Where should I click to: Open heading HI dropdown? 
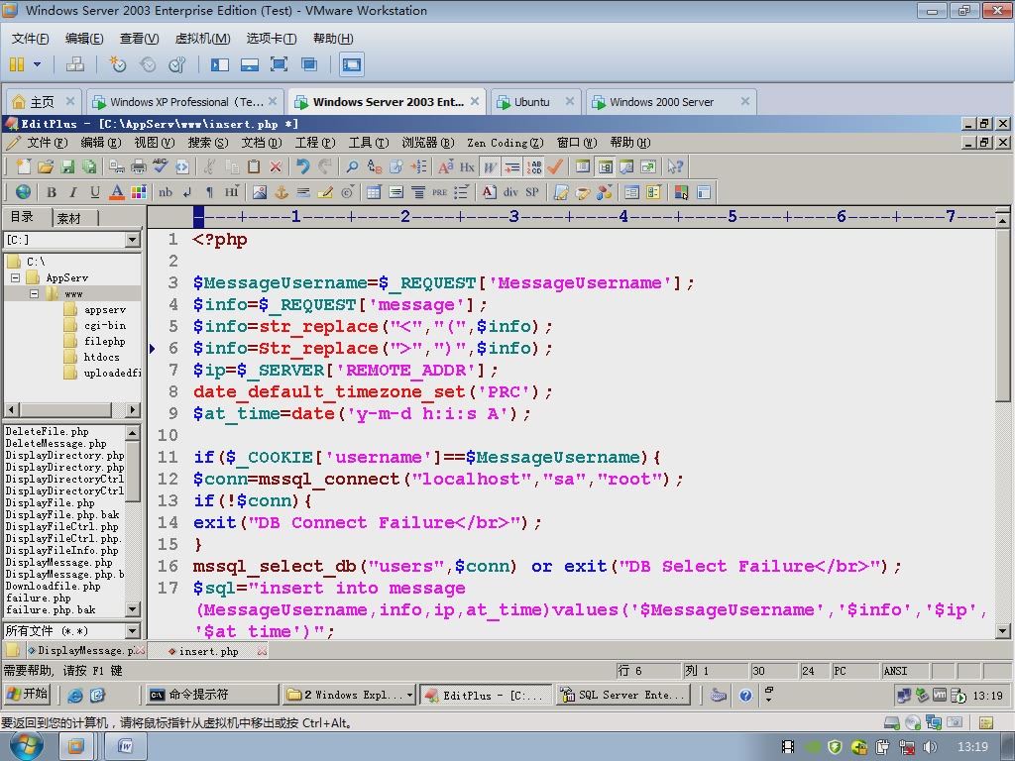231,192
